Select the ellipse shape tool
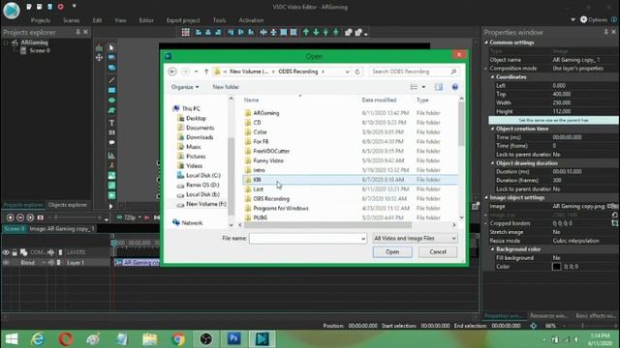Viewport: 620px width, 348px height. pyautogui.click(x=112, y=101)
